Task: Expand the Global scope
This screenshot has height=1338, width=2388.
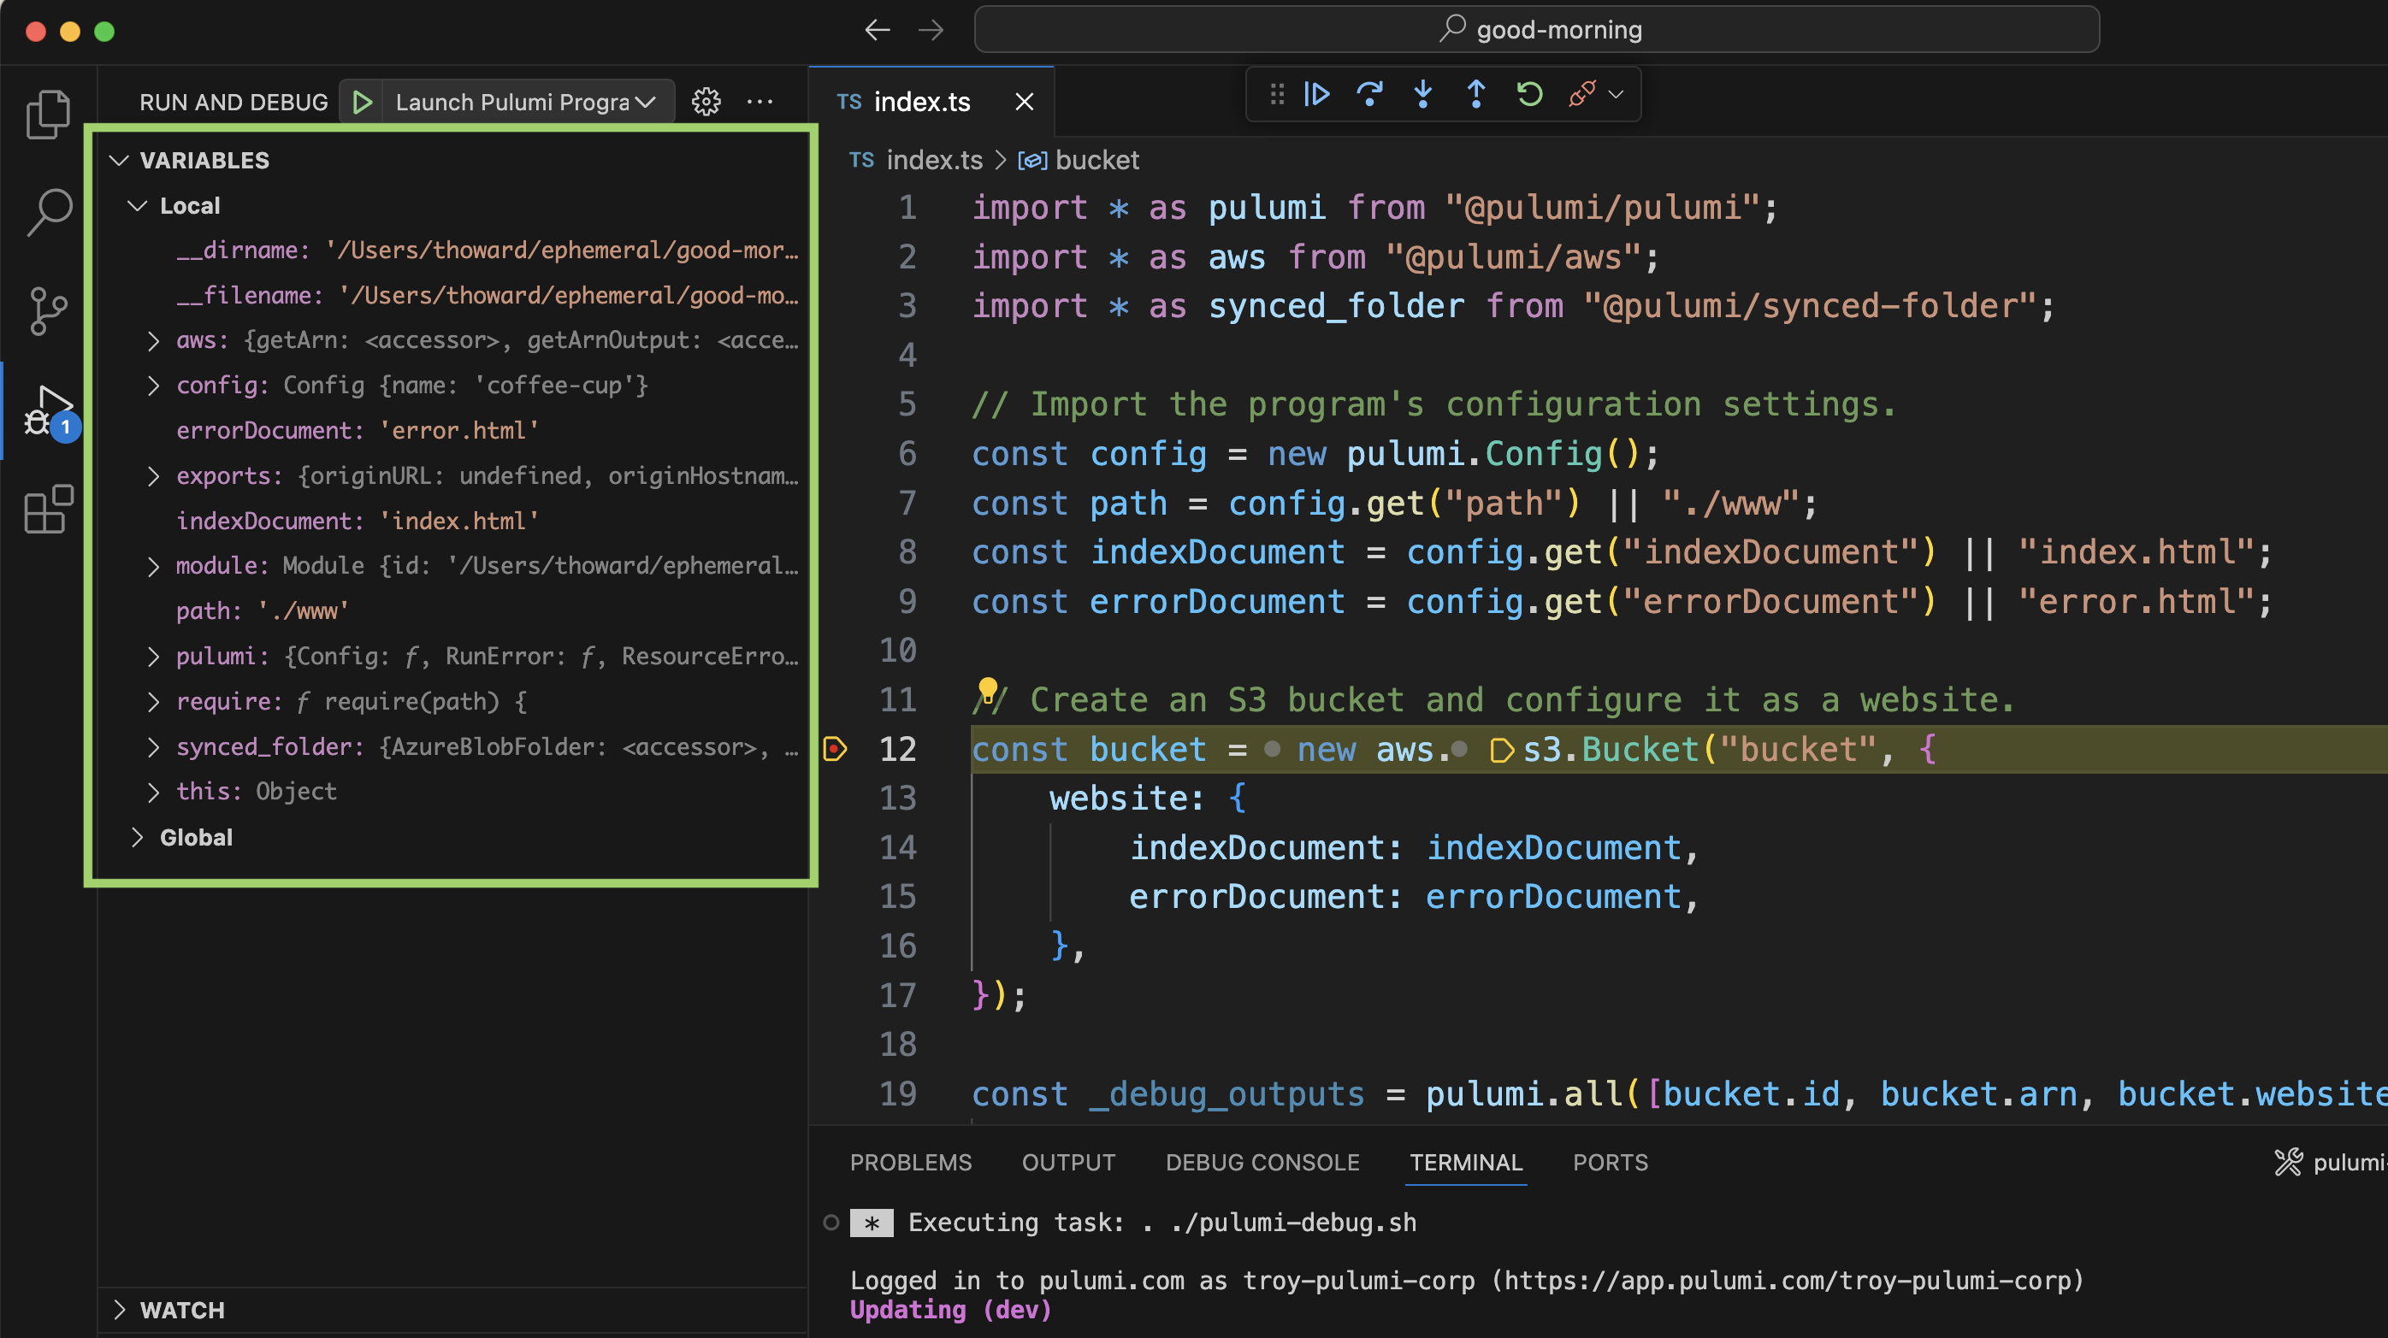Action: point(137,838)
